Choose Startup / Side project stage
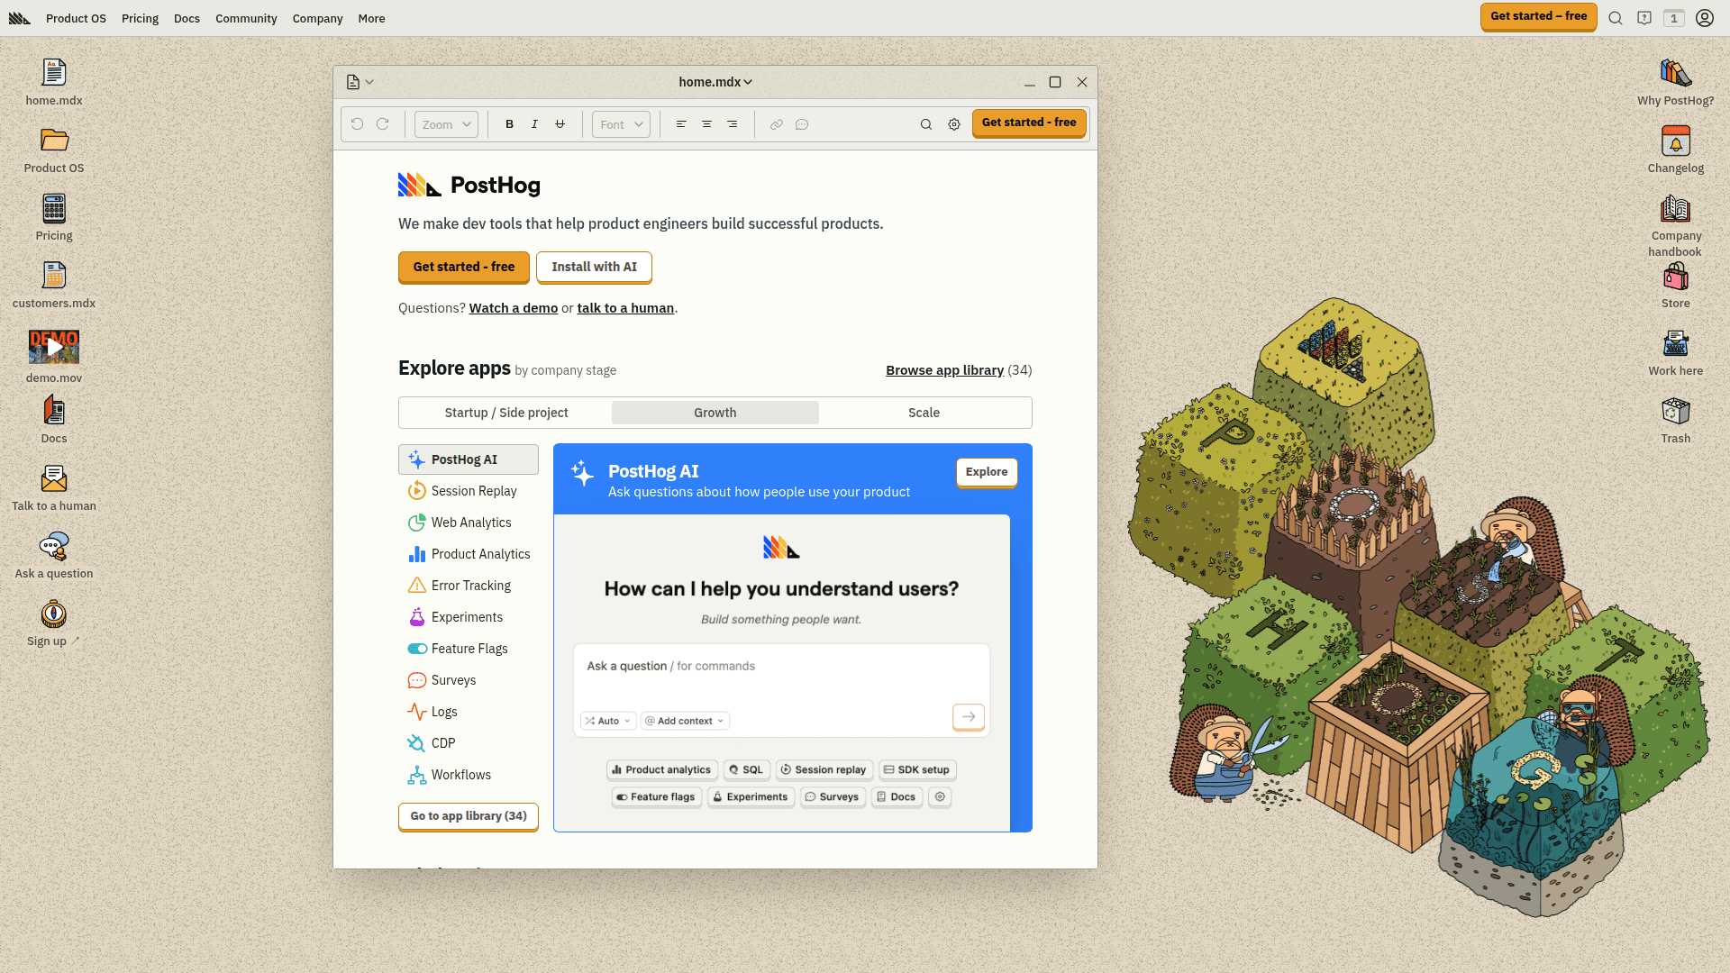Viewport: 1730px width, 973px height. [505, 413]
